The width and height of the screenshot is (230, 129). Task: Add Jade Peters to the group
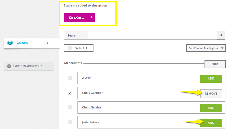pos(211,123)
